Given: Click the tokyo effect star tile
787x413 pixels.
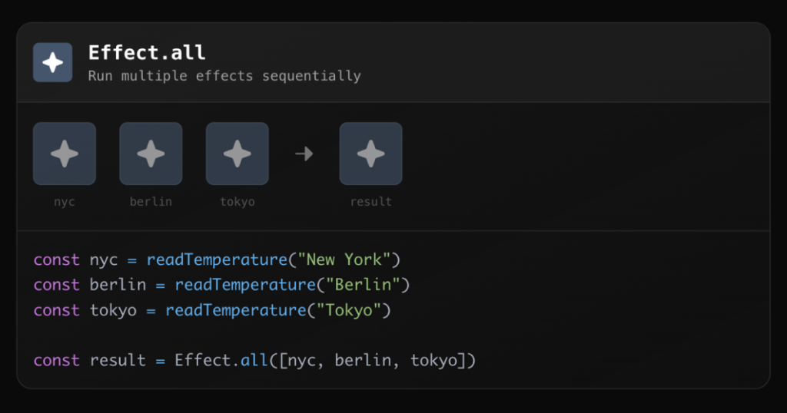Looking at the screenshot, I should (x=237, y=154).
